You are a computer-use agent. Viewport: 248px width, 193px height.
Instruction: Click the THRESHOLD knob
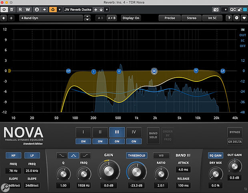click(136, 171)
